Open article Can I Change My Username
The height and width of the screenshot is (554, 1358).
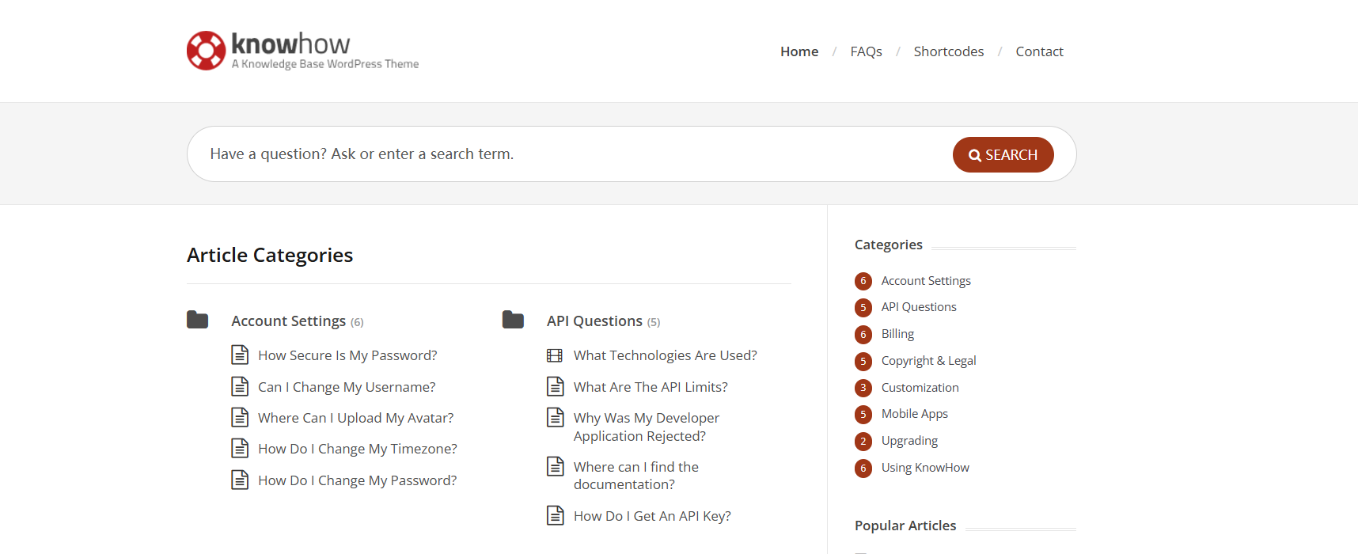[x=347, y=387]
